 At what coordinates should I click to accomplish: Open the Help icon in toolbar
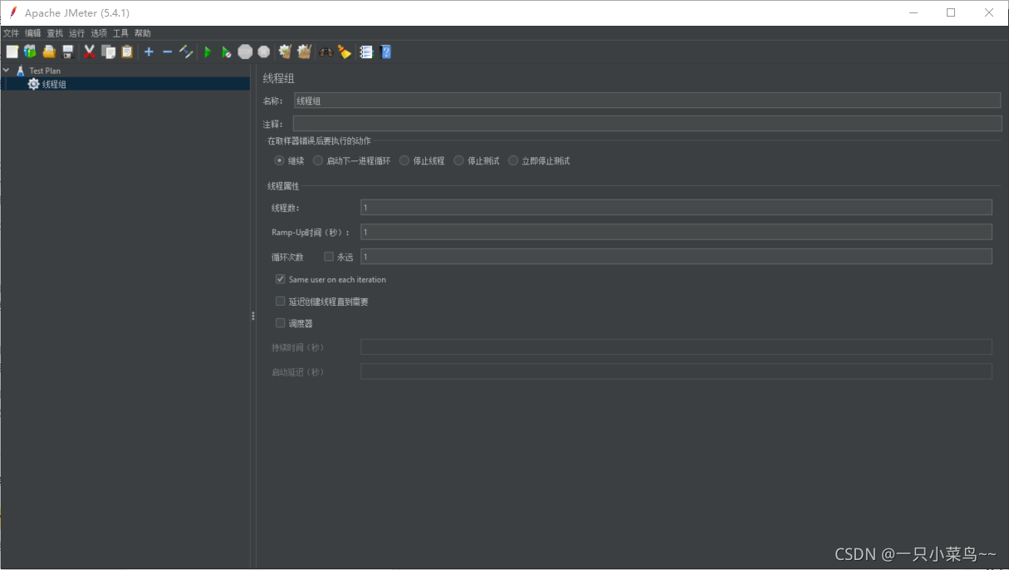click(385, 52)
